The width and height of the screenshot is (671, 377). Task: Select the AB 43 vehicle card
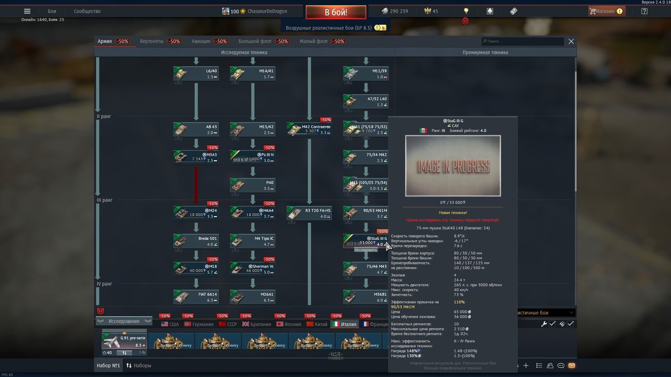[x=196, y=129]
